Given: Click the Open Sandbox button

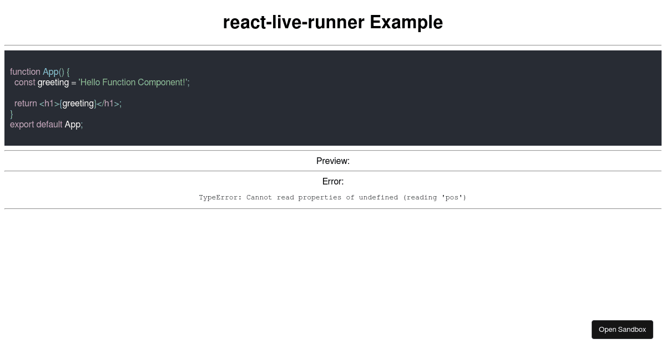Looking at the screenshot, I should tap(622, 330).
